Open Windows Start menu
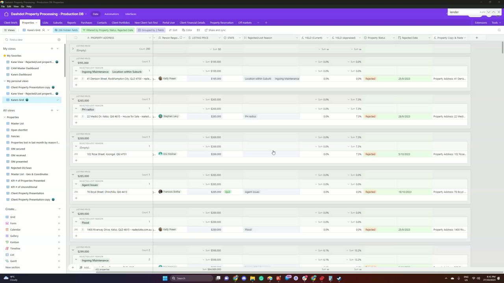This screenshot has height=283, width=504. pos(165,278)
